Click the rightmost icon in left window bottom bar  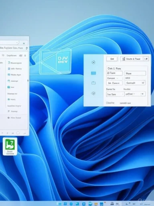[24, 133]
